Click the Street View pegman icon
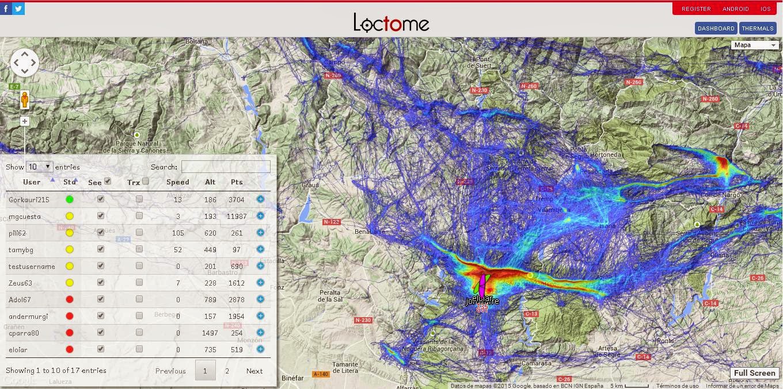This screenshot has width=783, height=389. click(x=24, y=101)
